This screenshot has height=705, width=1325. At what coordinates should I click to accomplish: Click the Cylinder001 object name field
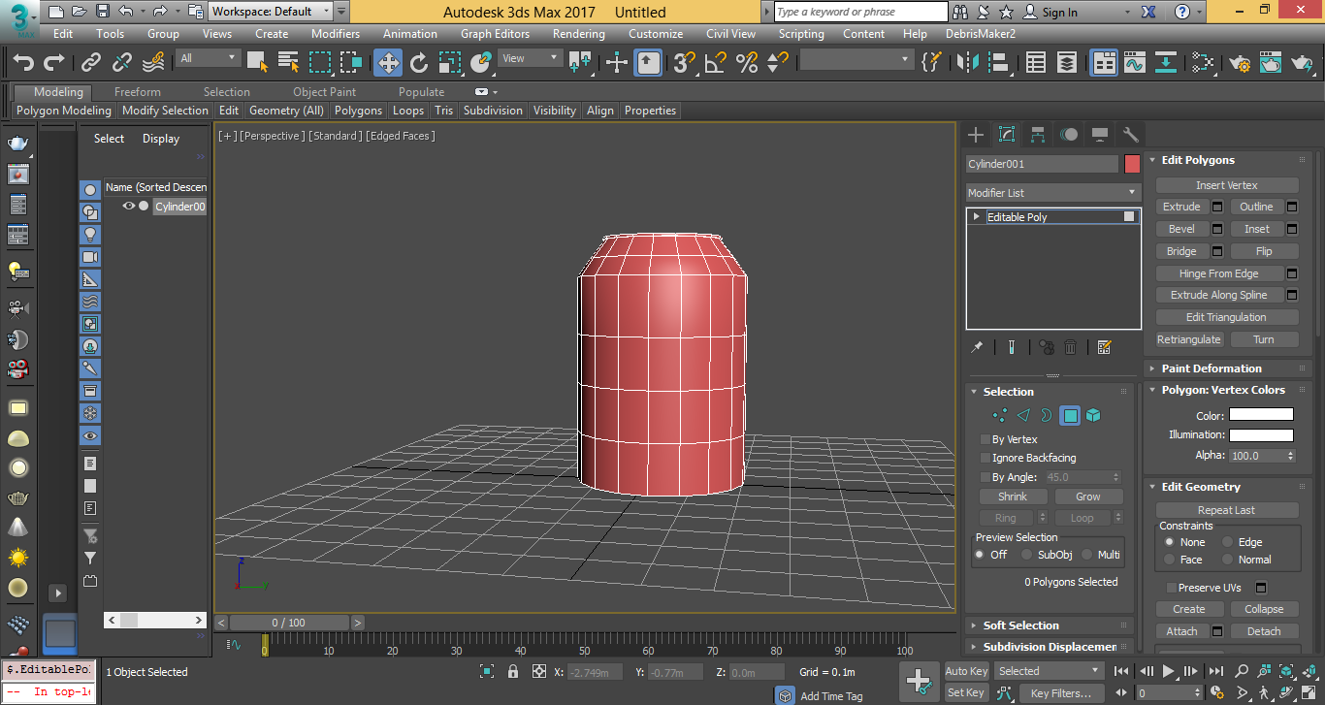pyautogui.click(x=1043, y=164)
